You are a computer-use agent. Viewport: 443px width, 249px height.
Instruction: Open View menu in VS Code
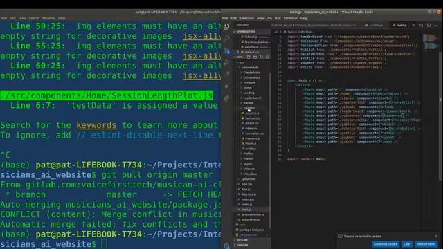(260, 18)
